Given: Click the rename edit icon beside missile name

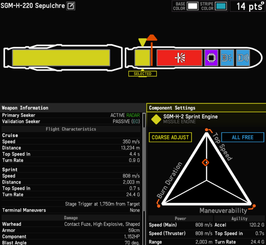Looking at the screenshot, I should pyautogui.click(x=71, y=6).
